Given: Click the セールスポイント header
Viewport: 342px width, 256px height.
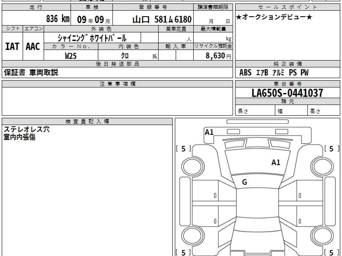Looking at the screenshot, I should coord(288,7).
